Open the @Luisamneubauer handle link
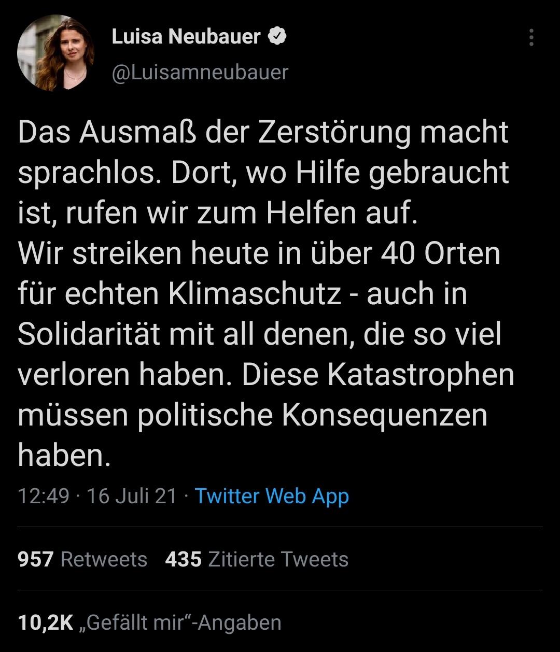560x652 pixels. [x=200, y=72]
